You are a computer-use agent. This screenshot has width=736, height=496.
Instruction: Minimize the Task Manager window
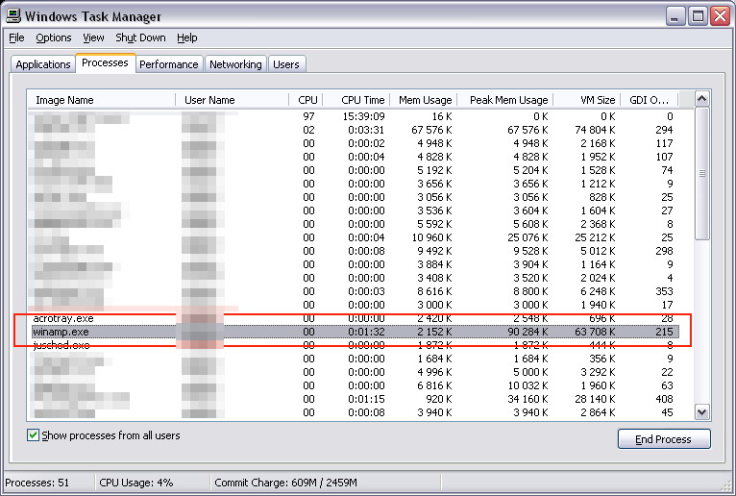(675, 17)
